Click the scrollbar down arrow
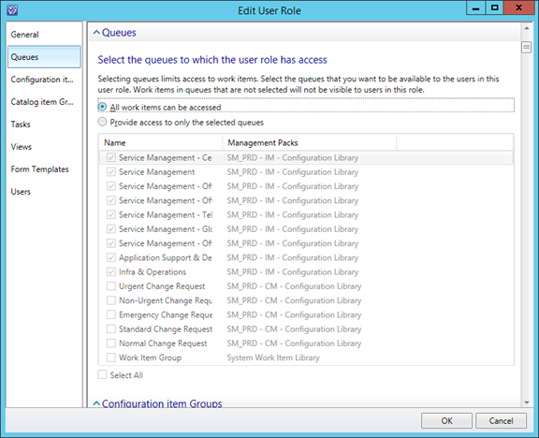Viewport: 539px width, 438px height. tap(526, 402)
